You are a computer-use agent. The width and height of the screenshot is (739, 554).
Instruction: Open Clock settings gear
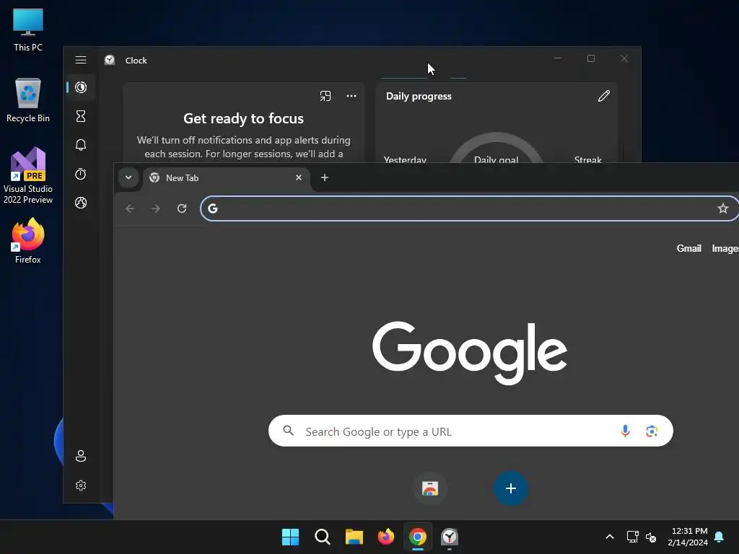(81, 485)
